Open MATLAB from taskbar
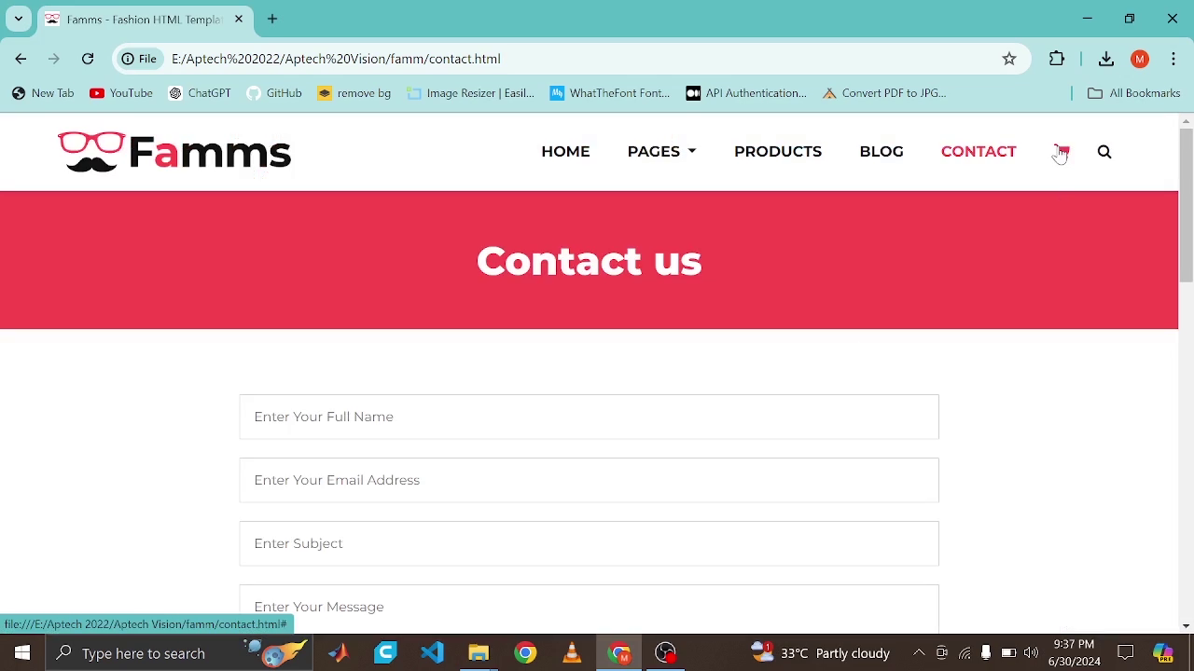The width and height of the screenshot is (1194, 671). pos(338,653)
